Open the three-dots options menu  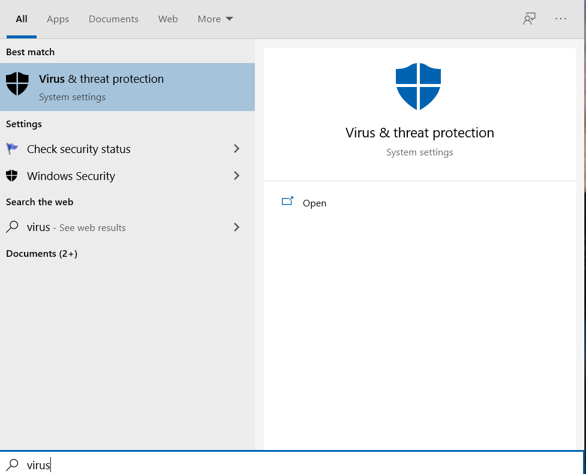click(561, 19)
